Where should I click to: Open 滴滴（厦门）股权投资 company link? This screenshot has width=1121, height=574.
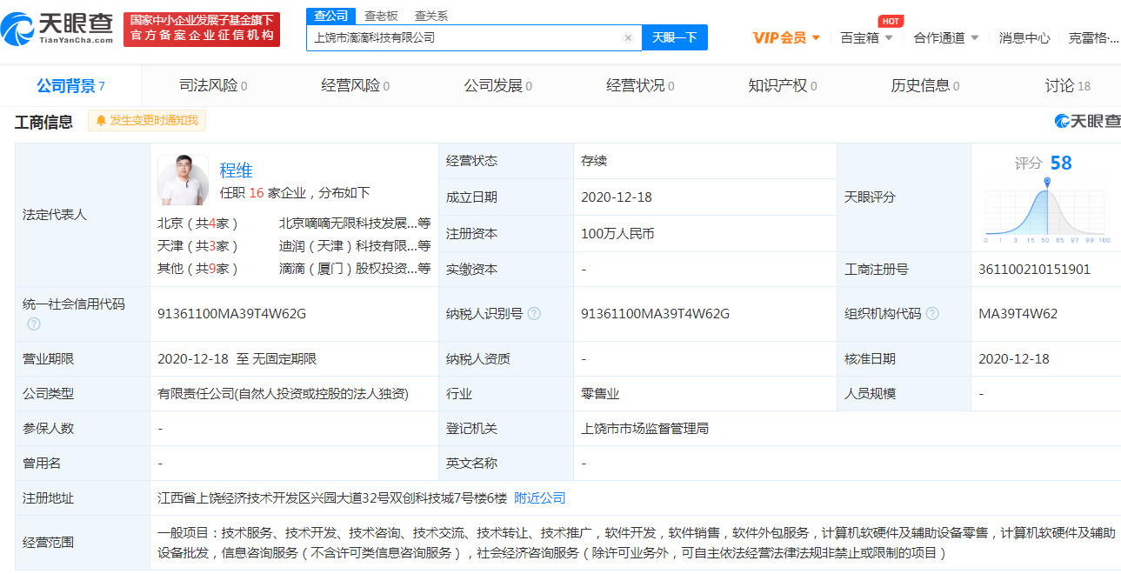(x=355, y=268)
